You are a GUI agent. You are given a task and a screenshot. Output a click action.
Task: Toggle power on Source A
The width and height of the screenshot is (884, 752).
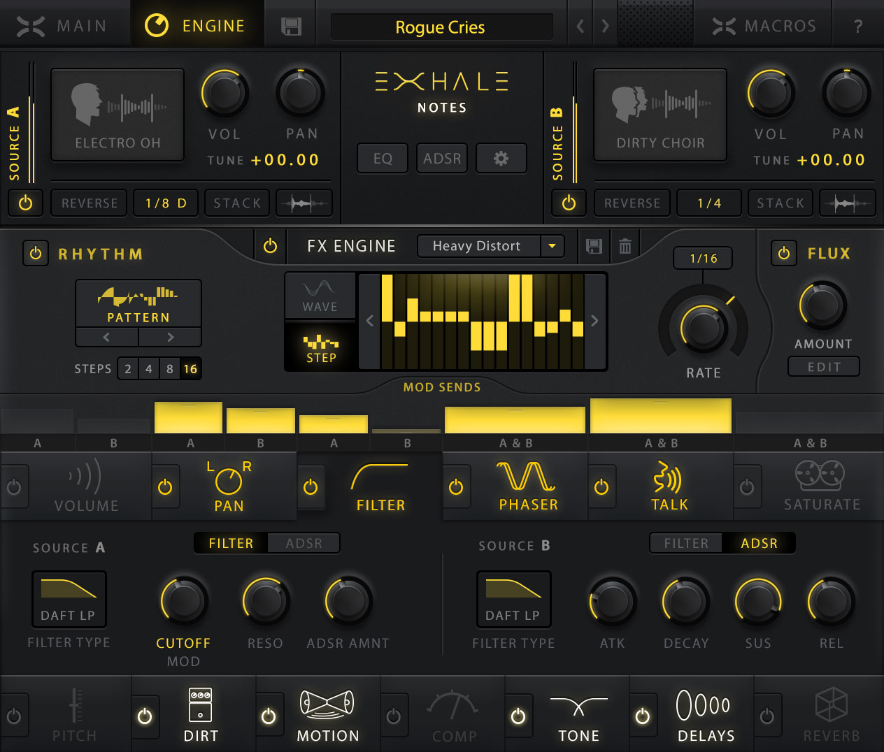point(25,203)
